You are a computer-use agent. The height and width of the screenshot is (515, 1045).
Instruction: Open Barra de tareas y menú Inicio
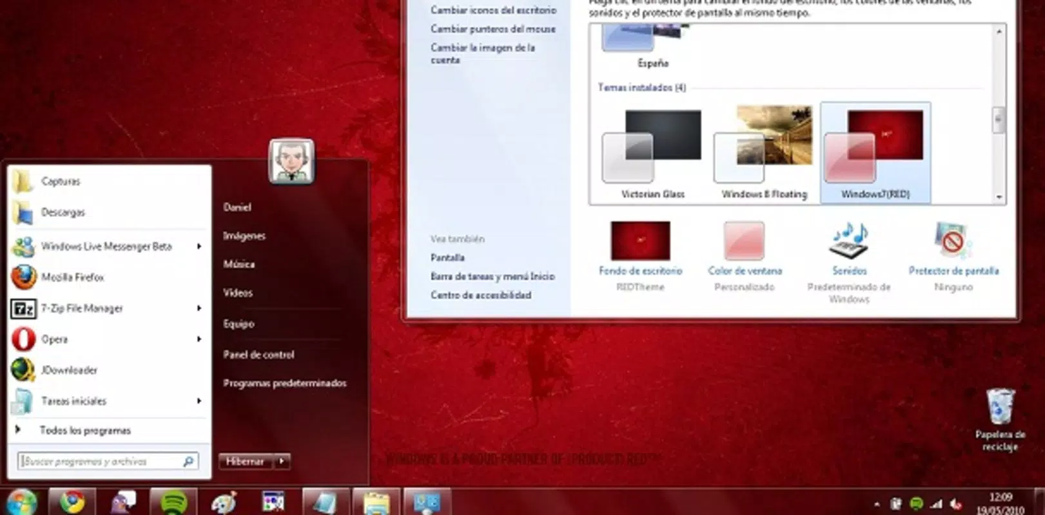point(493,276)
